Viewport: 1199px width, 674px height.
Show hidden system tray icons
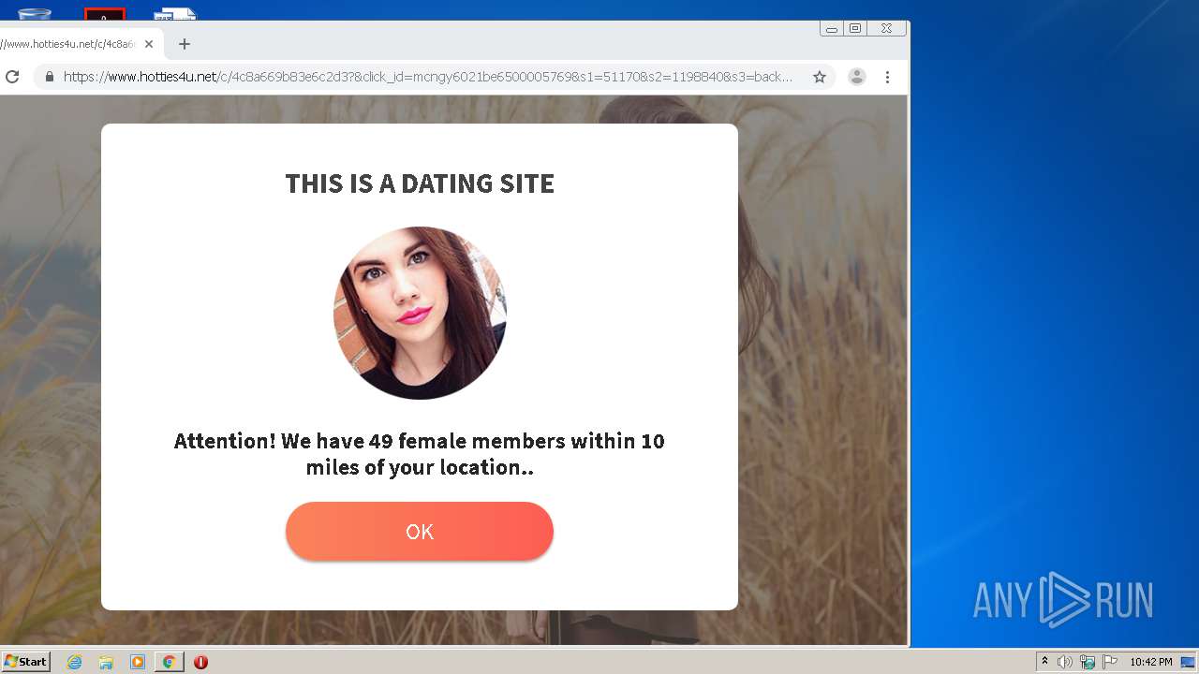point(1044,662)
